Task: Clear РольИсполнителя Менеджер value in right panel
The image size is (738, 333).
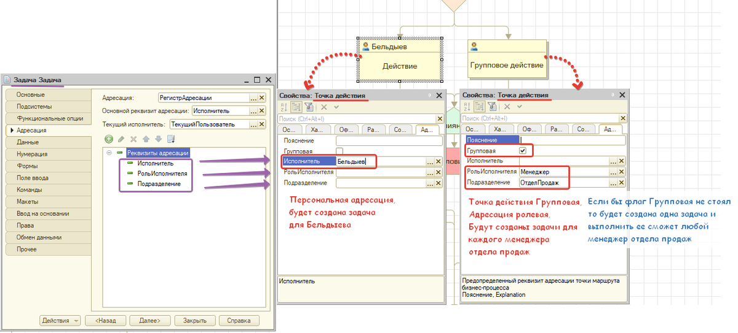Action: pyautogui.click(x=622, y=172)
